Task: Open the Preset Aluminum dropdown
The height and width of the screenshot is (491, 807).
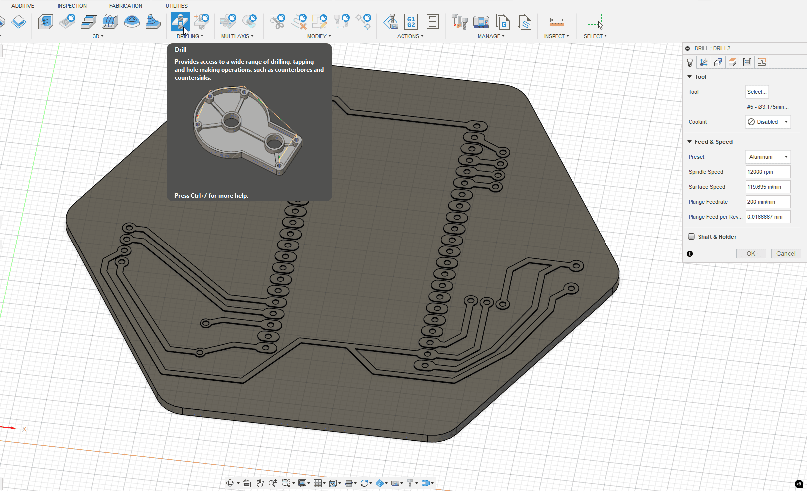Action: pos(768,157)
